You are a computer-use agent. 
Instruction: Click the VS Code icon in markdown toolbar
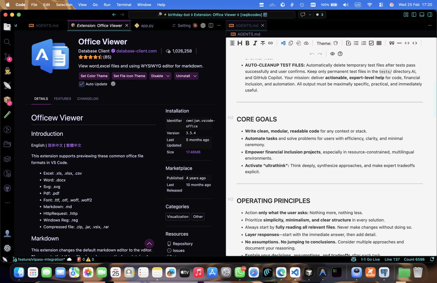pyautogui.click(x=283, y=43)
